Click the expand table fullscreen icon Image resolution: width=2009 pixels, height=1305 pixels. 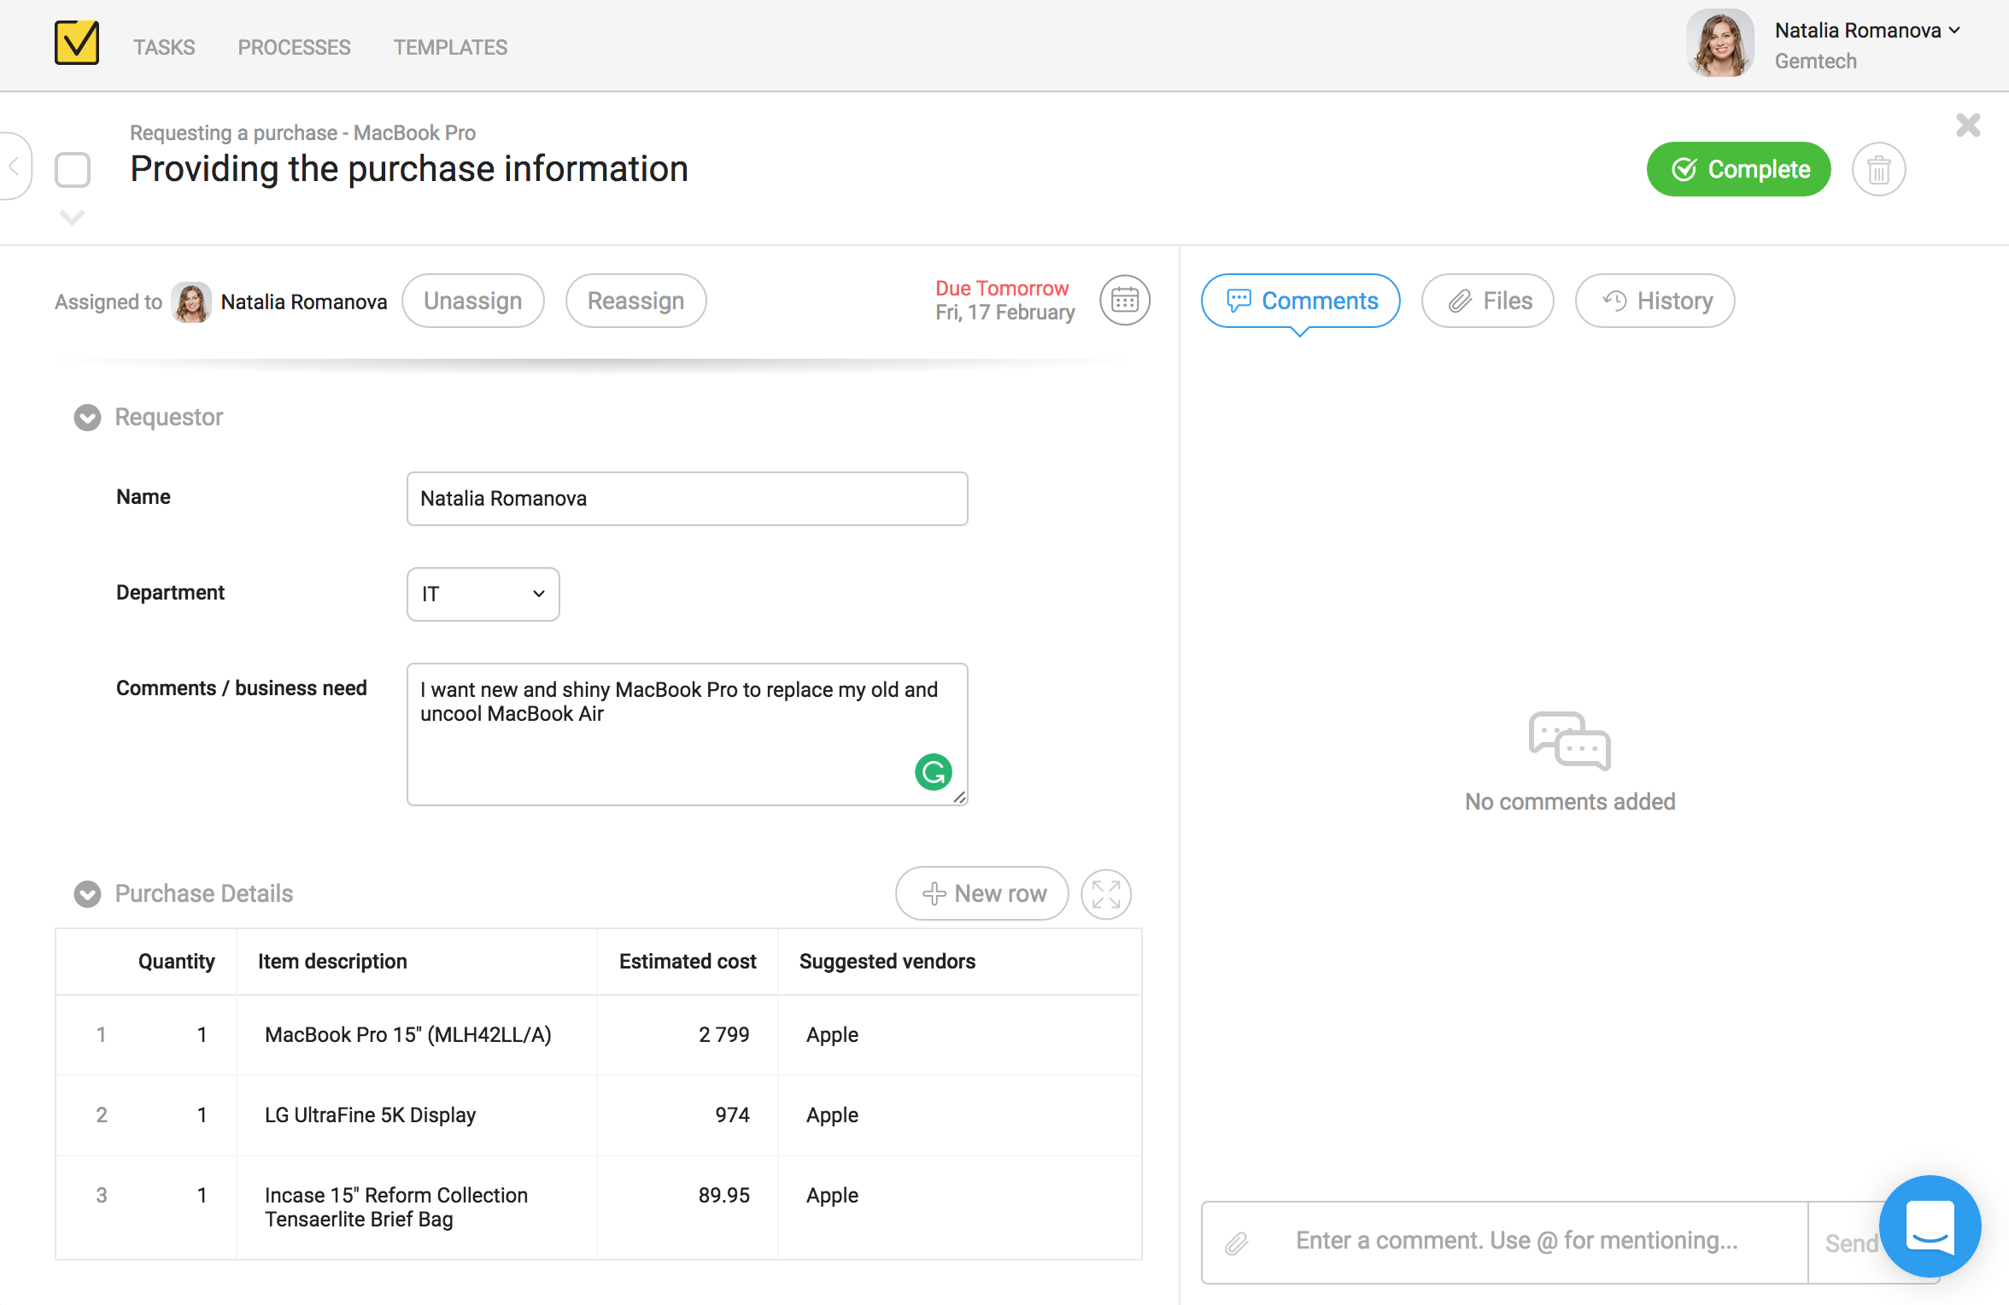point(1105,894)
